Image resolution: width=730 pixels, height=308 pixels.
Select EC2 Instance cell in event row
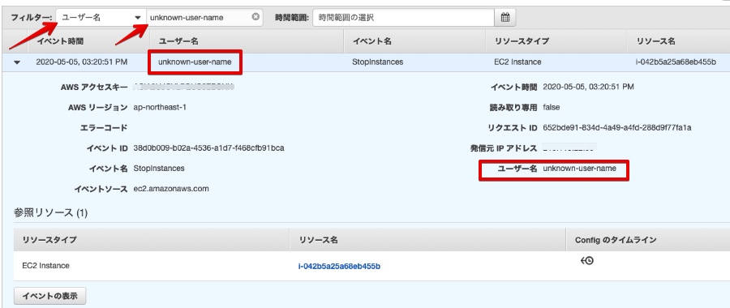pos(517,62)
